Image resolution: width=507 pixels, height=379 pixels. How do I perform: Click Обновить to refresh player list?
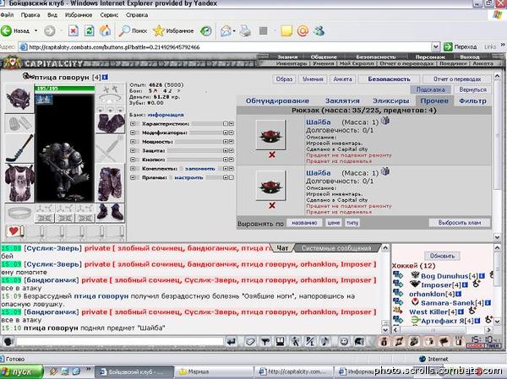[442, 256]
